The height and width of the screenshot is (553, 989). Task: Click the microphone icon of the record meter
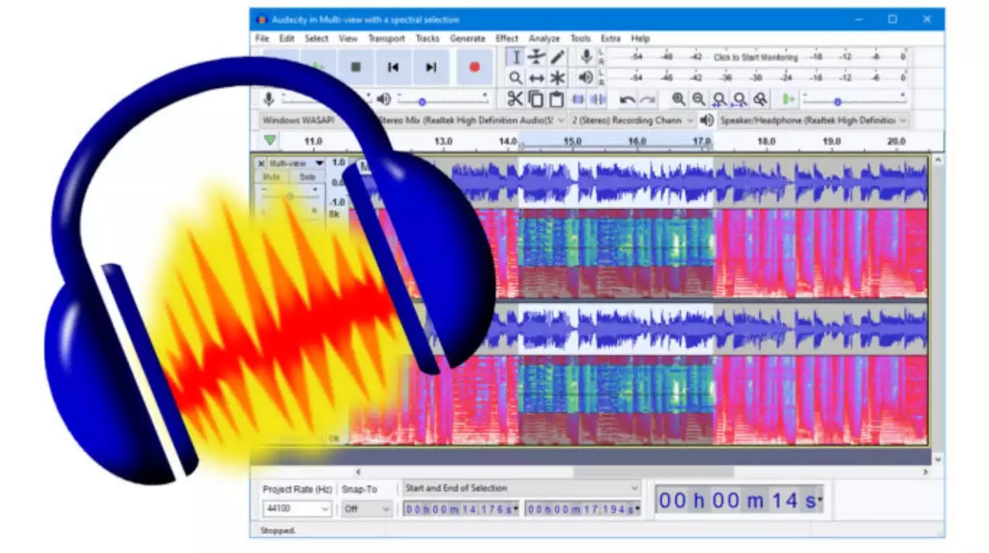(x=586, y=56)
